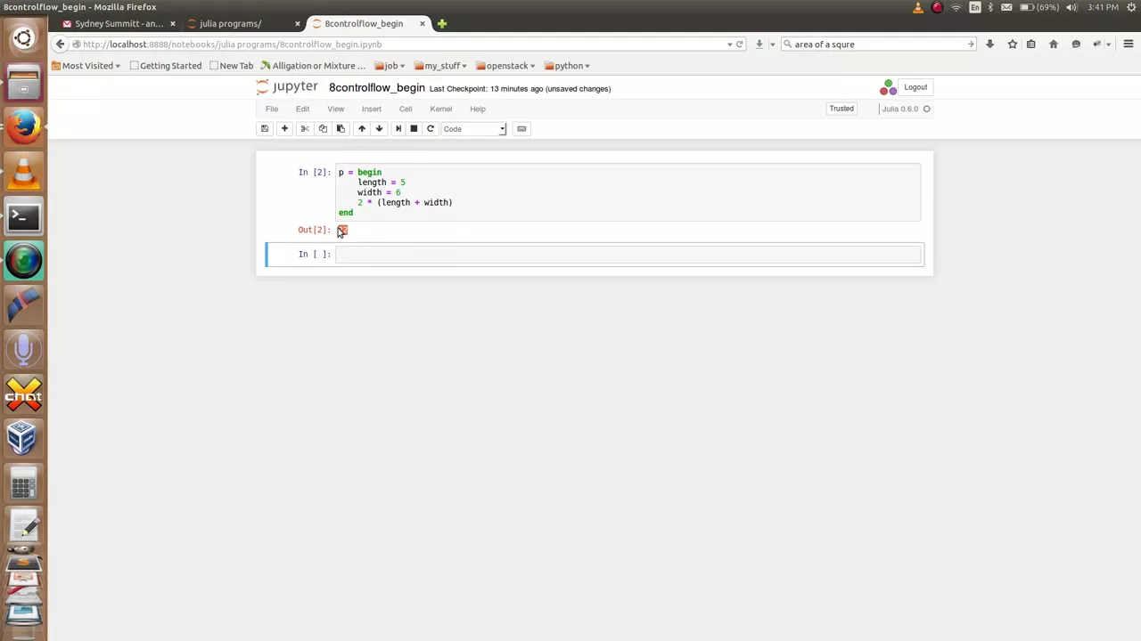Click the Julia 0.6.0 kernel name

point(899,109)
